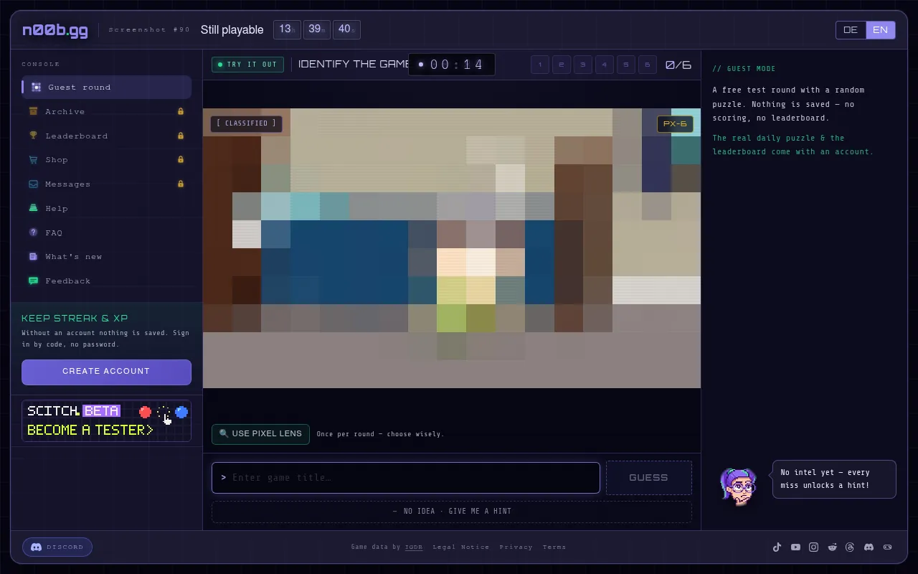Click the PX-6 pixelation badge

675,124
